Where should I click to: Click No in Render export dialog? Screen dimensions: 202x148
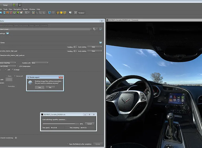[50, 87]
